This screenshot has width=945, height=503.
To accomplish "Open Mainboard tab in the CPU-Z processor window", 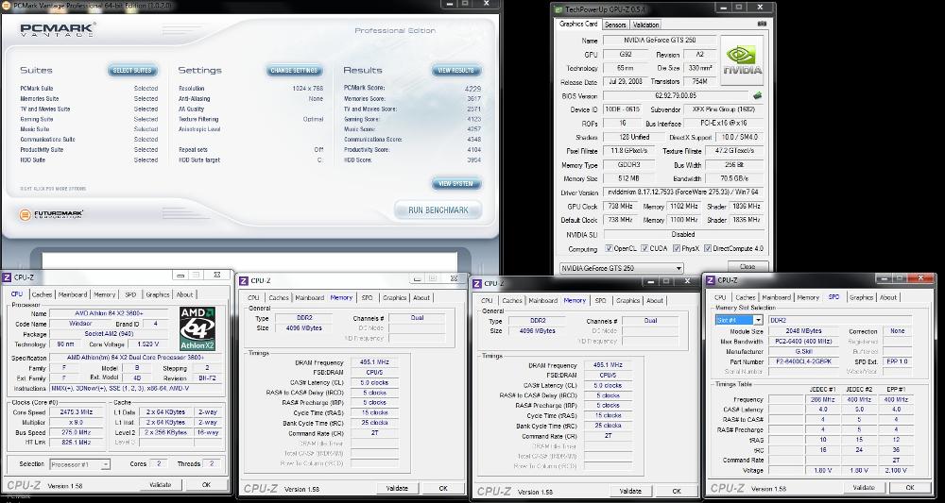I will point(73,294).
